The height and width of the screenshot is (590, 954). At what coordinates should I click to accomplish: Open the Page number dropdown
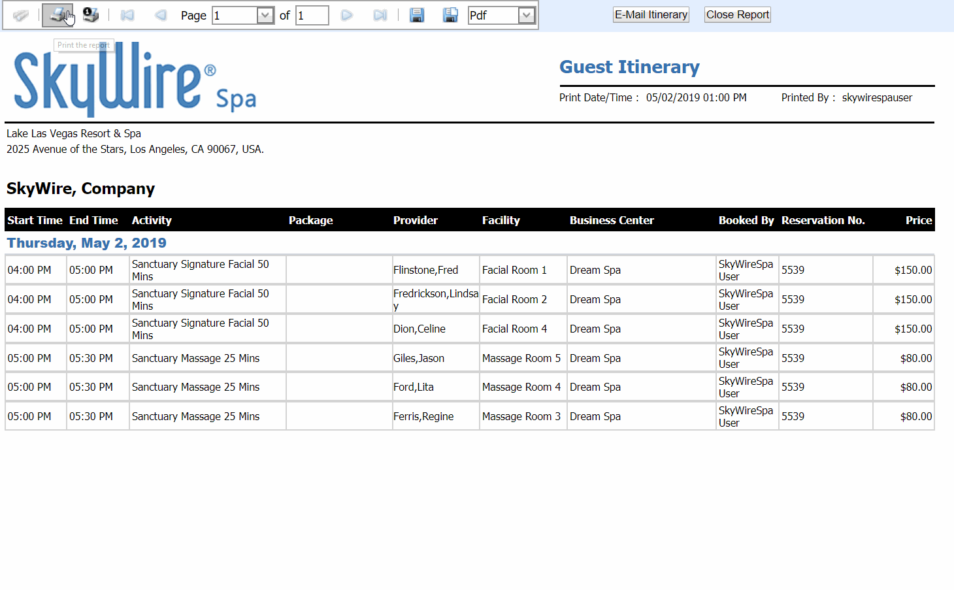tap(265, 15)
